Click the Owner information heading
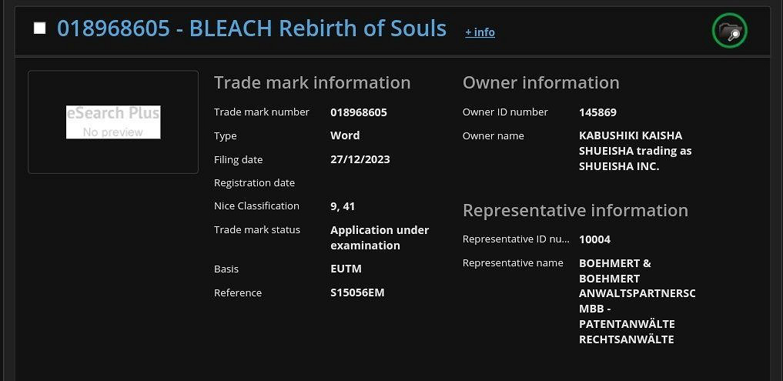The height and width of the screenshot is (381, 783). (x=540, y=82)
